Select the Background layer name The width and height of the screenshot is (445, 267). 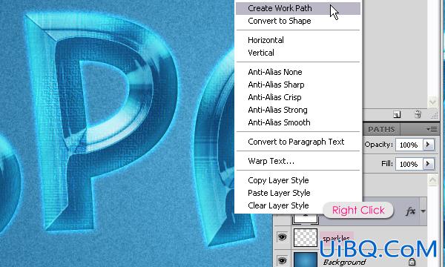[x=344, y=262]
